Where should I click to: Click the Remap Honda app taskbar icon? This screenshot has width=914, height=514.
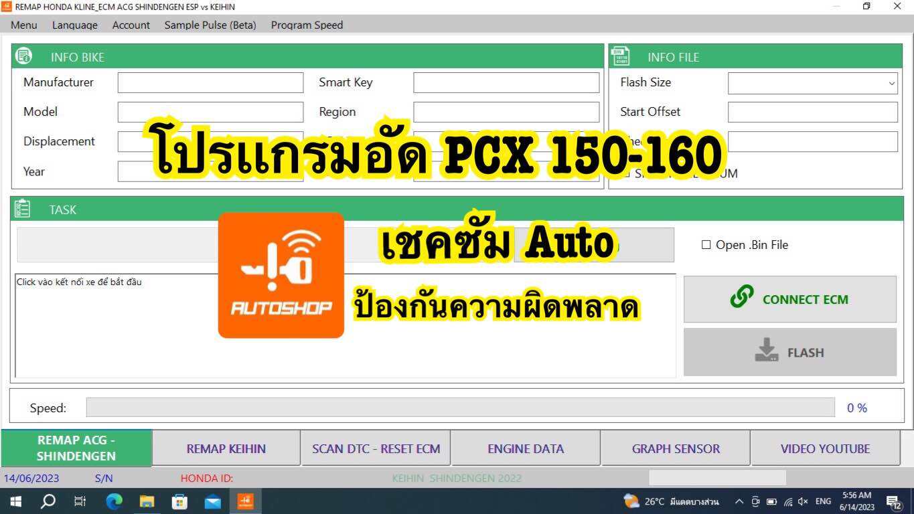pyautogui.click(x=245, y=501)
